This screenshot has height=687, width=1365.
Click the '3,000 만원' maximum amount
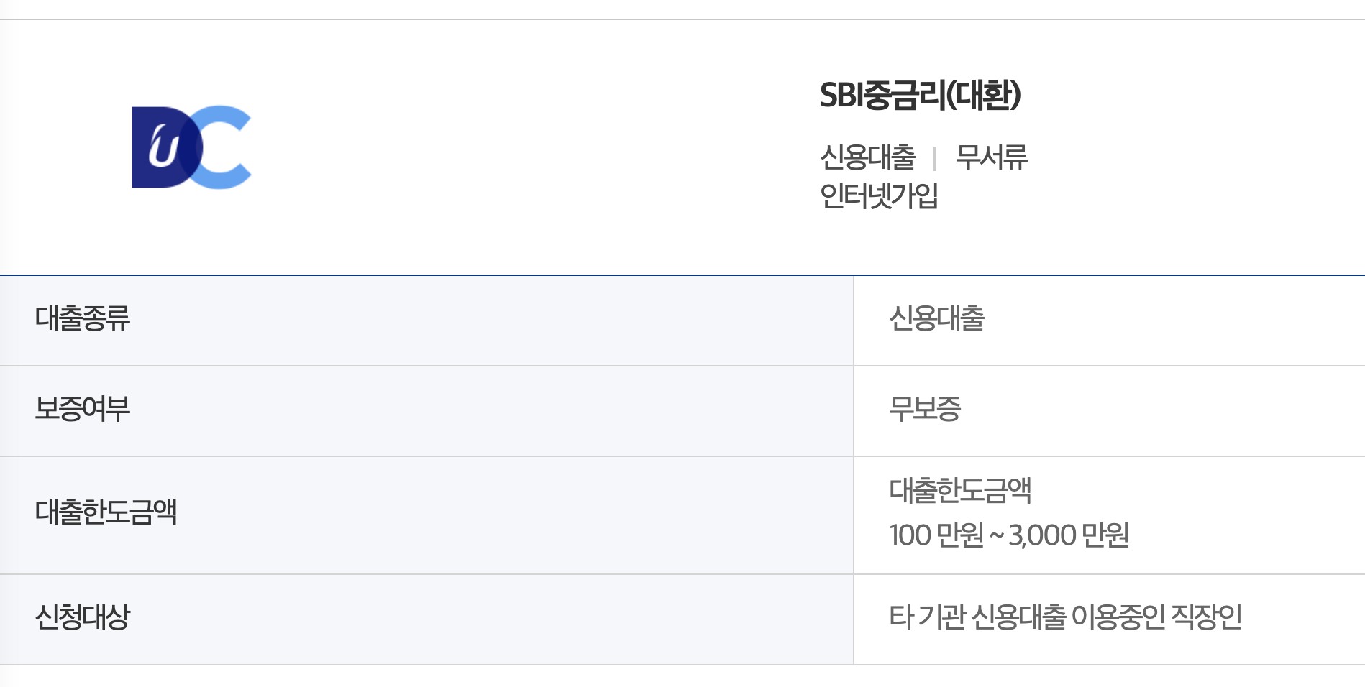click(x=1069, y=535)
